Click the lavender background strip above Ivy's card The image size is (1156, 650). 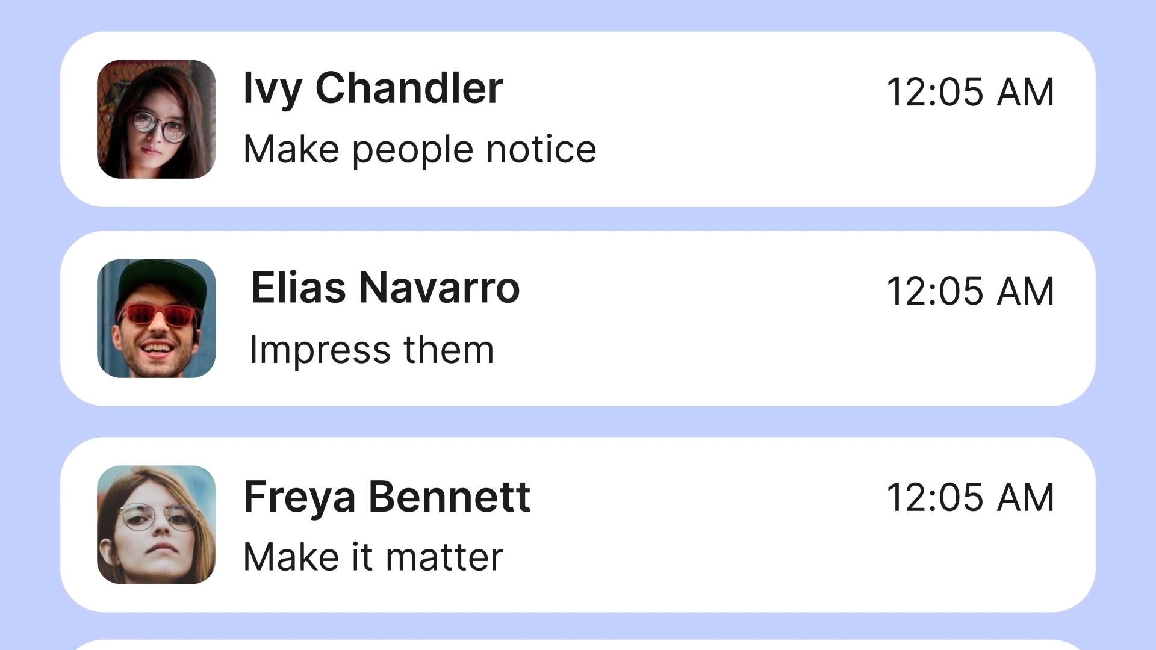coord(578,15)
